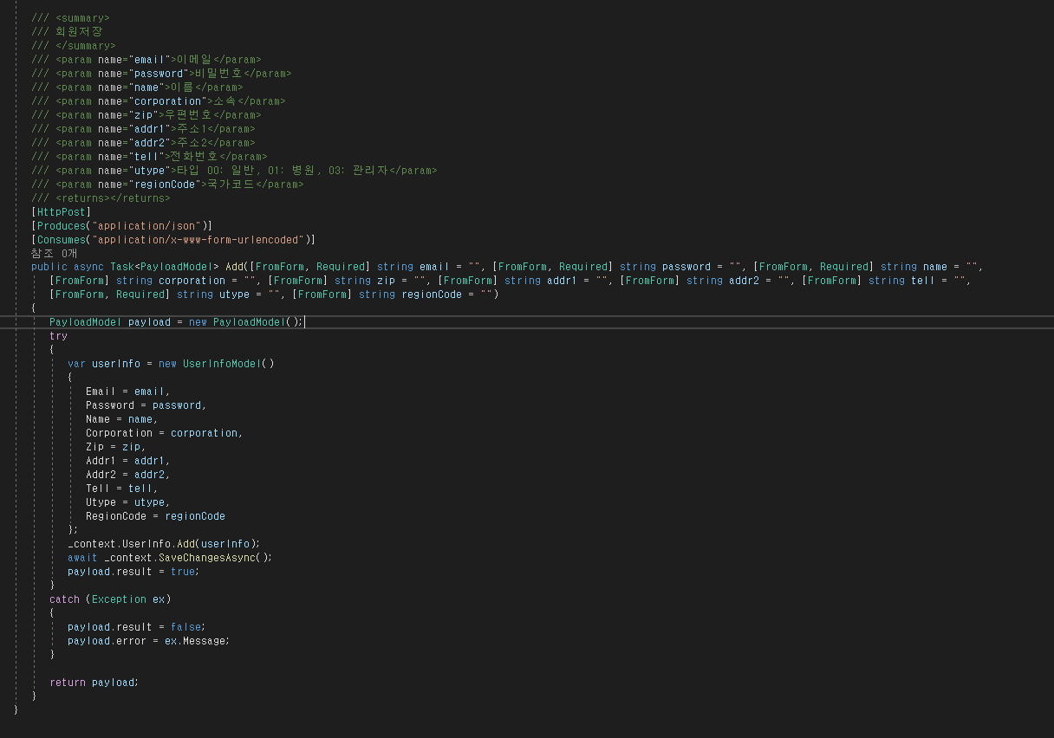
Task: Click the Consumes "application/x-www-form-urlencoded" attribute line
Action: coord(173,239)
